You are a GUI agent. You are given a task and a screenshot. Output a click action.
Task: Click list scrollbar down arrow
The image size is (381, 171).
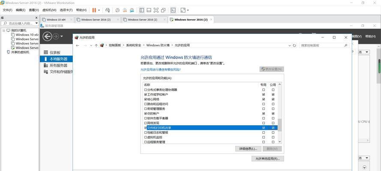click(279, 142)
